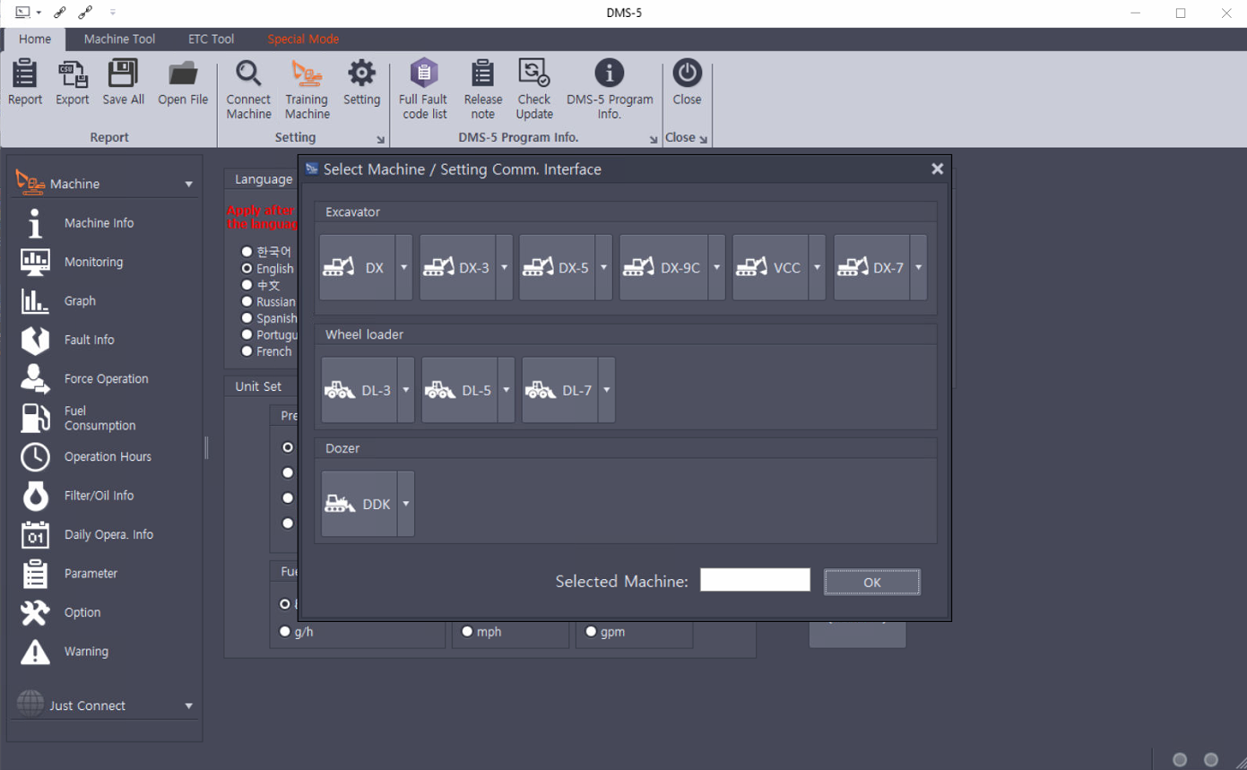Open Full Fault code list
The image size is (1247, 770).
[x=424, y=90]
